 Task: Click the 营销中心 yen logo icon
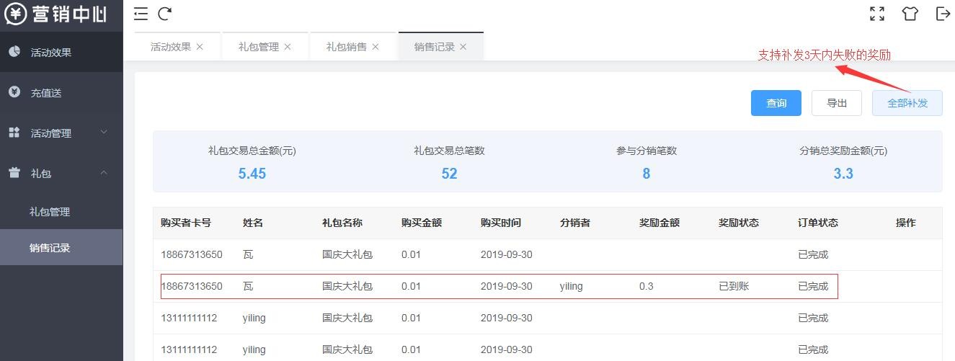(x=16, y=14)
